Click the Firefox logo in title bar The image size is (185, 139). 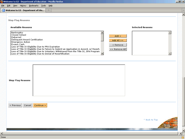click(2, 1)
